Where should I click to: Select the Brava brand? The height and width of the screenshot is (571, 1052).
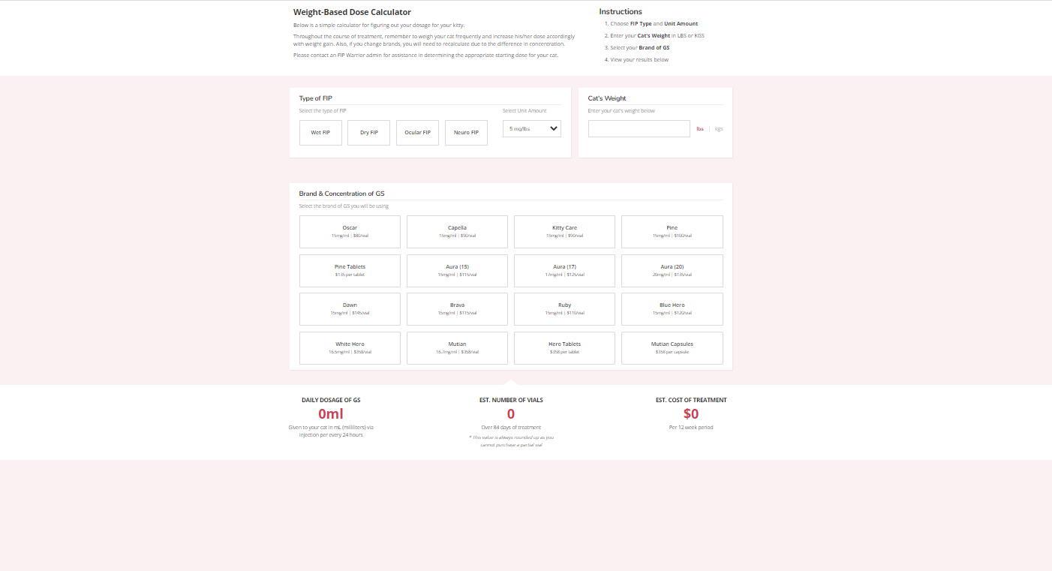(457, 309)
